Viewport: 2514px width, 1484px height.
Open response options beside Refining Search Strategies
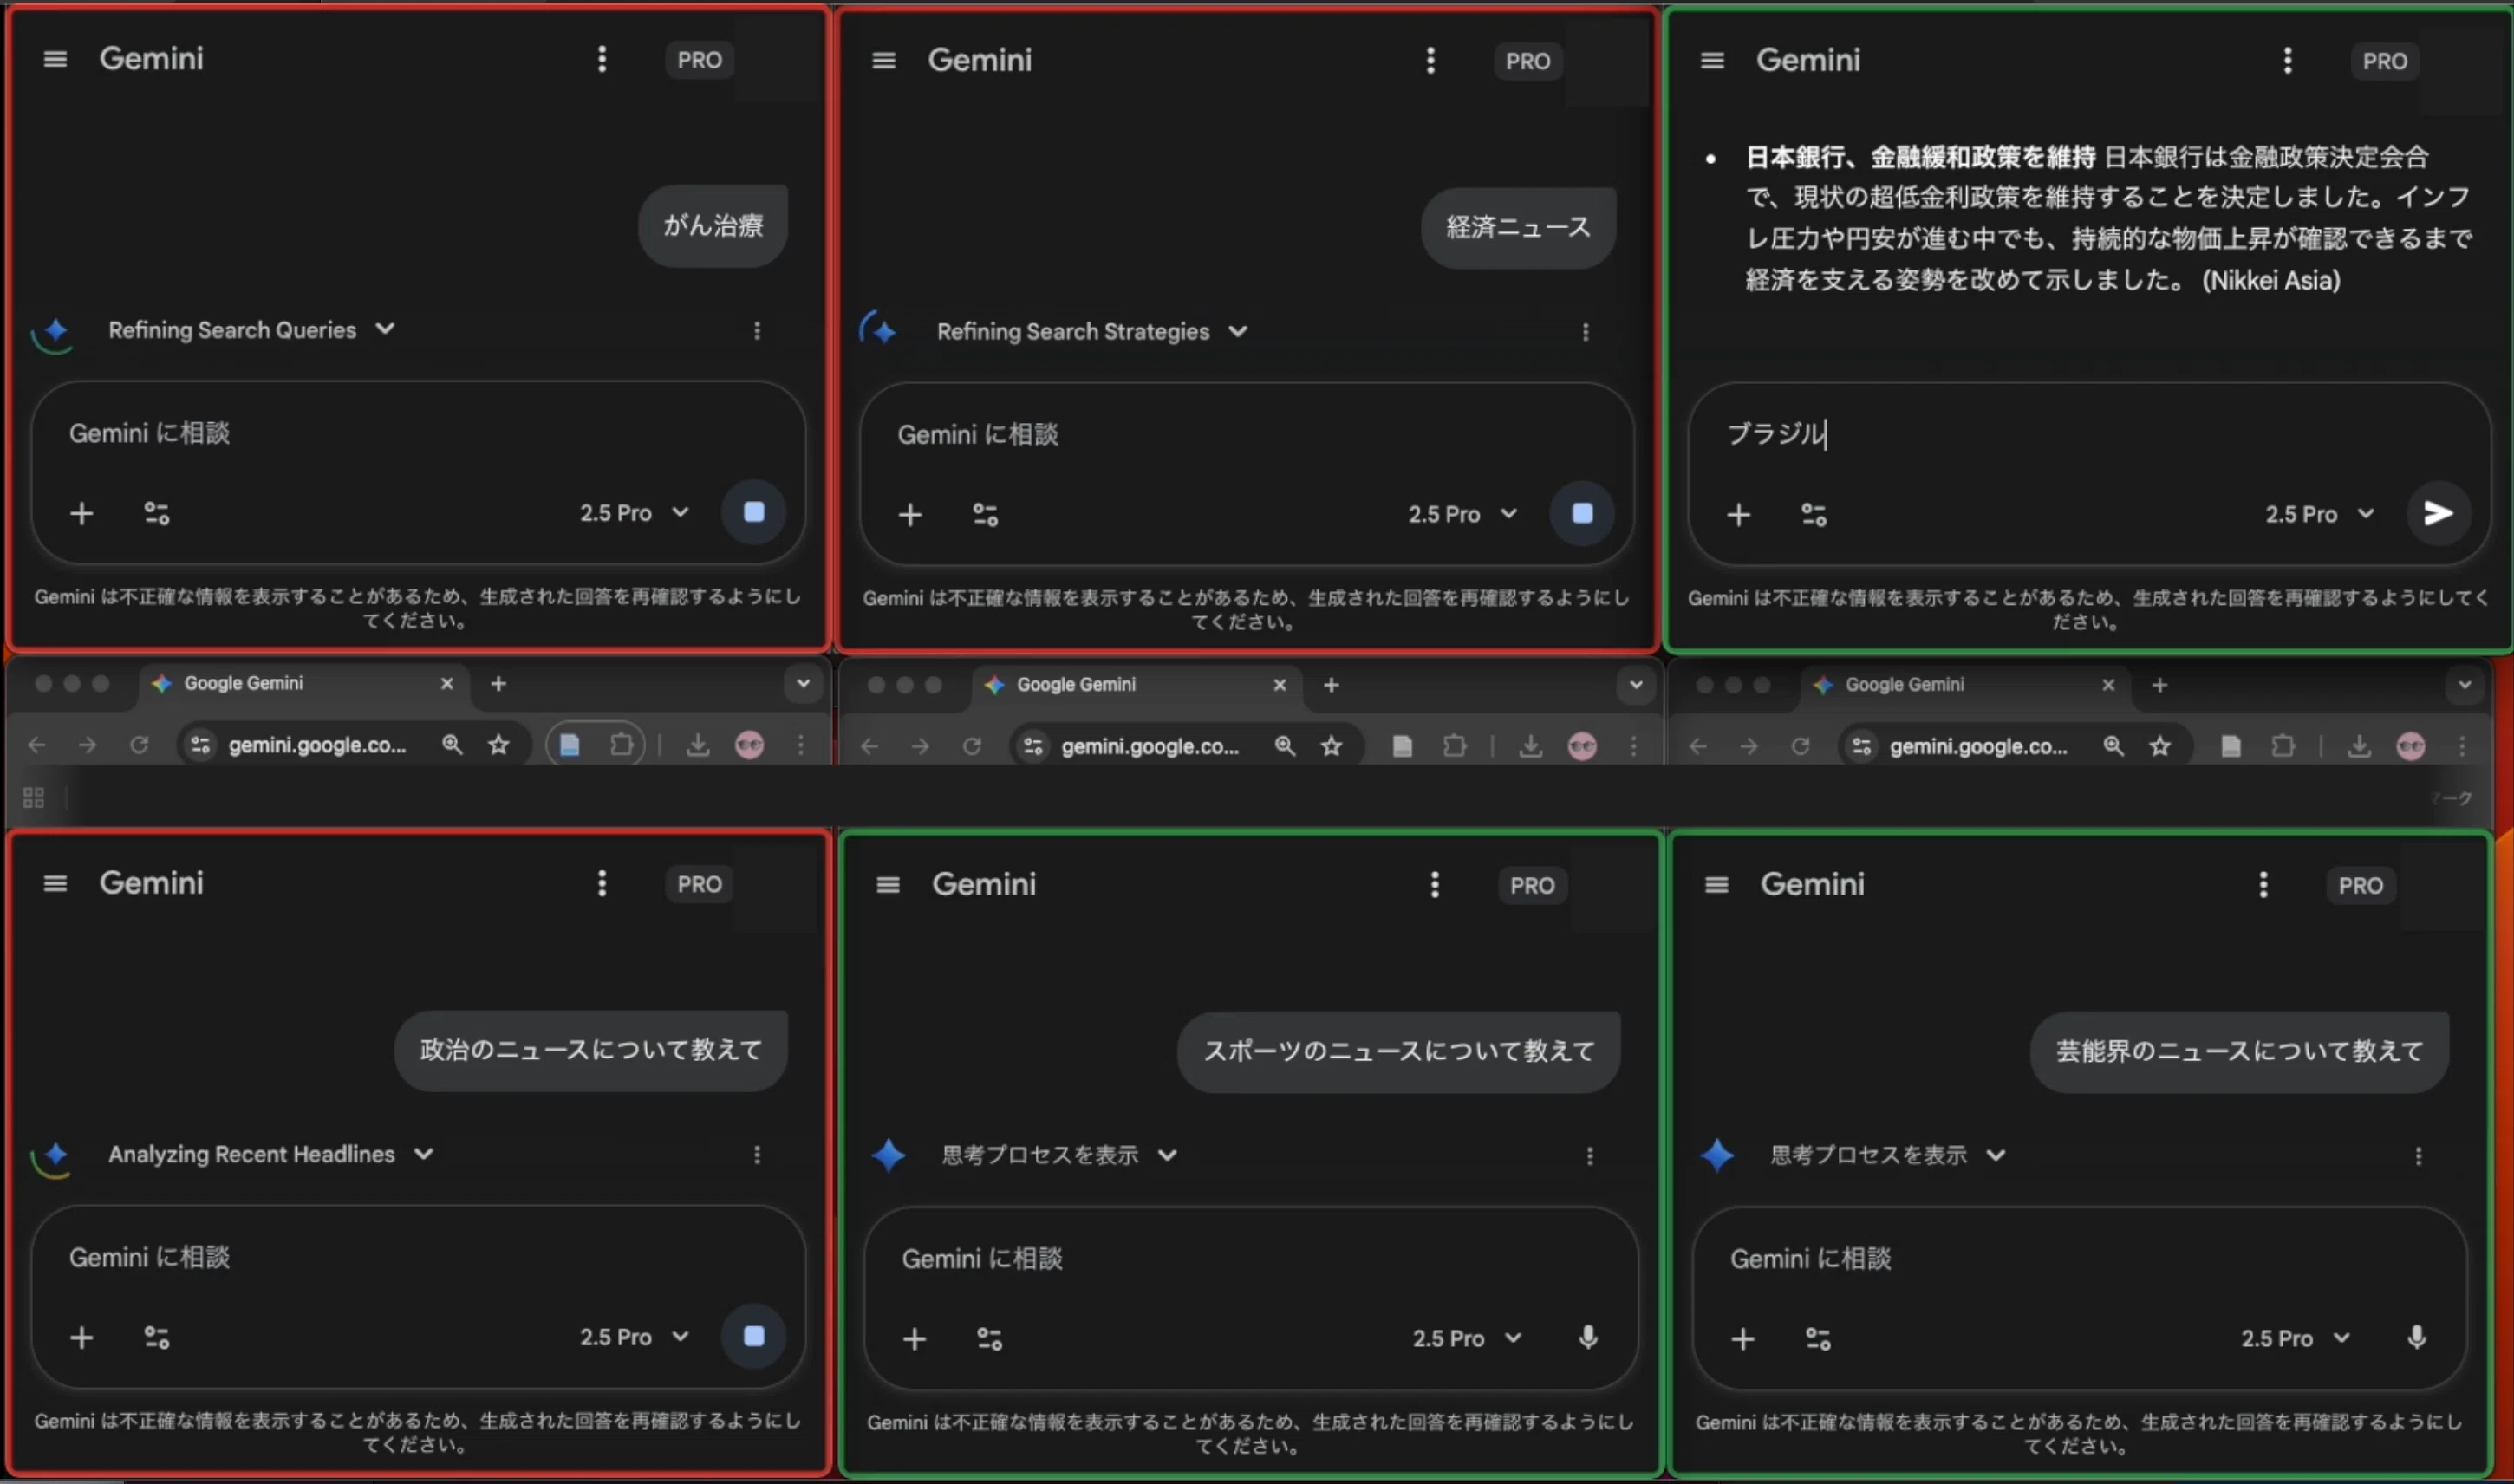pyautogui.click(x=1586, y=332)
